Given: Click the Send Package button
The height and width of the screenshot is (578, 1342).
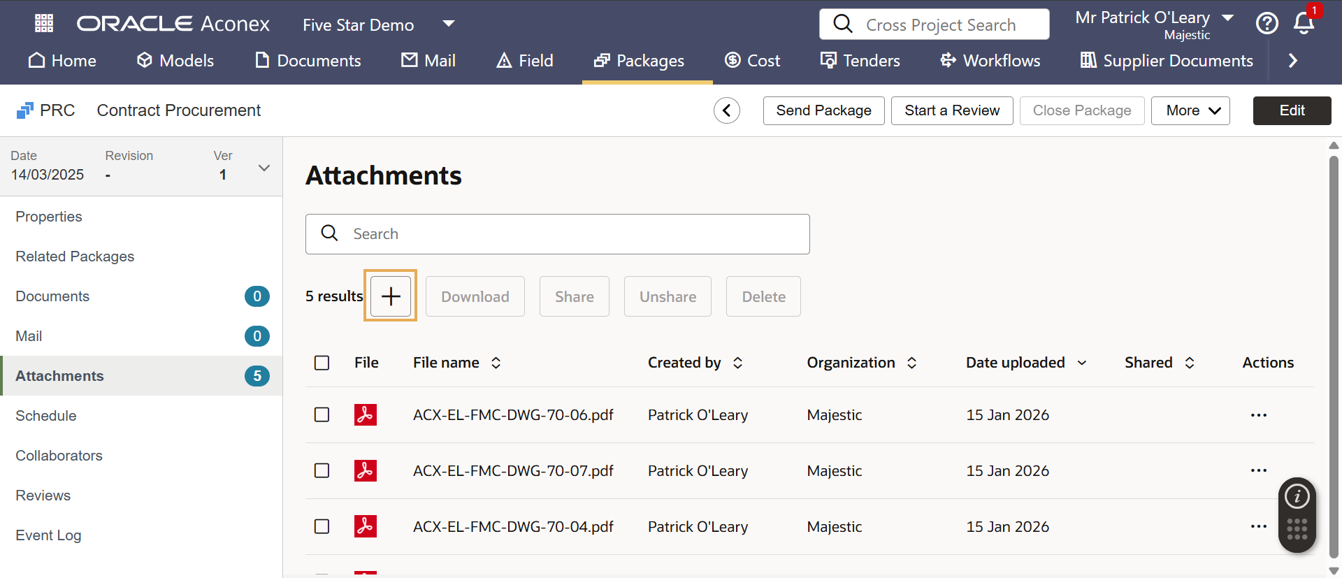Looking at the screenshot, I should pos(823,110).
